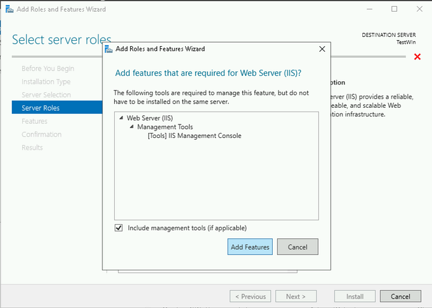
Task: Select [Tools] IIS Management Console item
Action: point(194,136)
